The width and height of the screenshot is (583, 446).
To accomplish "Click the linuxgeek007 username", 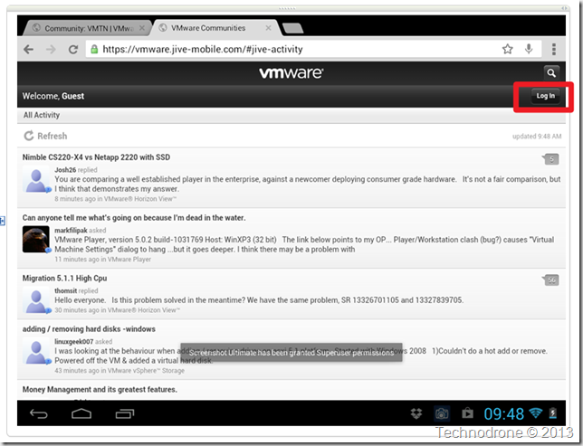I will [x=74, y=341].
